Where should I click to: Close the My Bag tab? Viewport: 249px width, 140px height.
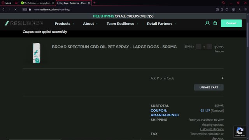click(89, 3)
